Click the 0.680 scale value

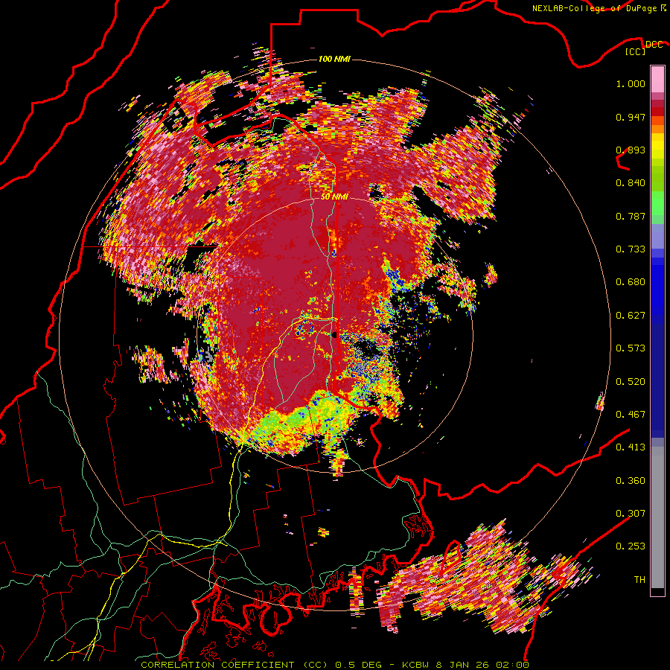pos(631,282)
